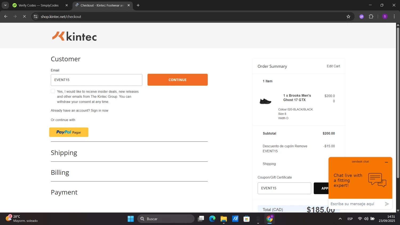Launch Microsoft Edge from taskbar
Image resolution: width=400 pixels, height=225 pixels.
212,219
